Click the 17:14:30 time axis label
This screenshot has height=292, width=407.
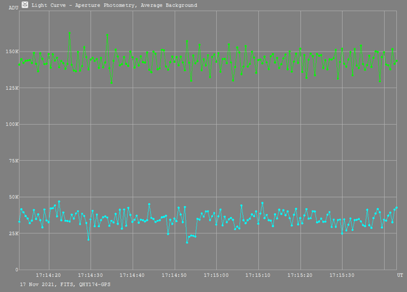tap(90, 275)
